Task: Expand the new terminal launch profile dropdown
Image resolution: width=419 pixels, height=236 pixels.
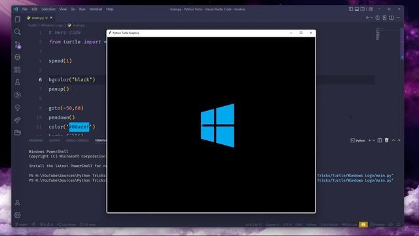Action: pyautogui.click(x=374, y=140)
